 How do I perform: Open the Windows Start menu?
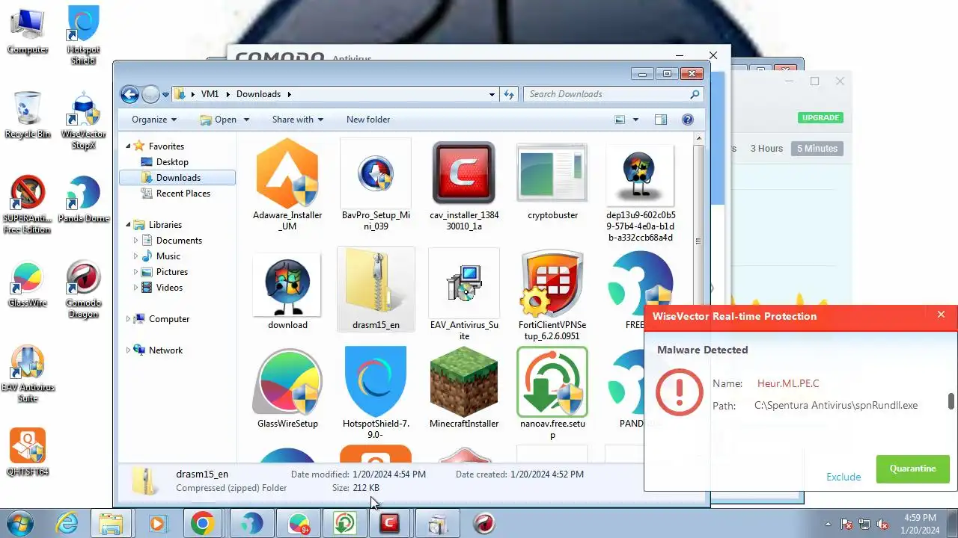click(x=19, y=523)
